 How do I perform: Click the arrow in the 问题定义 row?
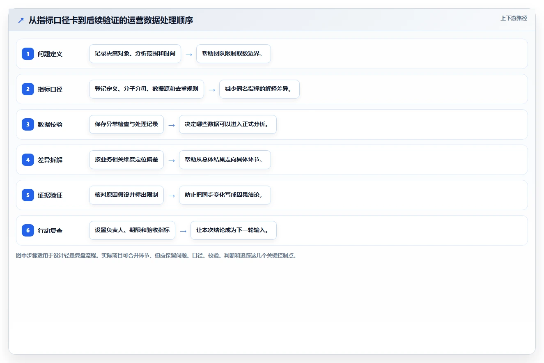click(x=189, y=54)
